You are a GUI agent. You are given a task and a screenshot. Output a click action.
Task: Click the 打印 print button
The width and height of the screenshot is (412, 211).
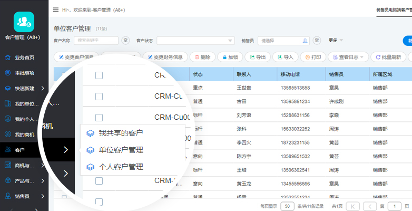313,57
